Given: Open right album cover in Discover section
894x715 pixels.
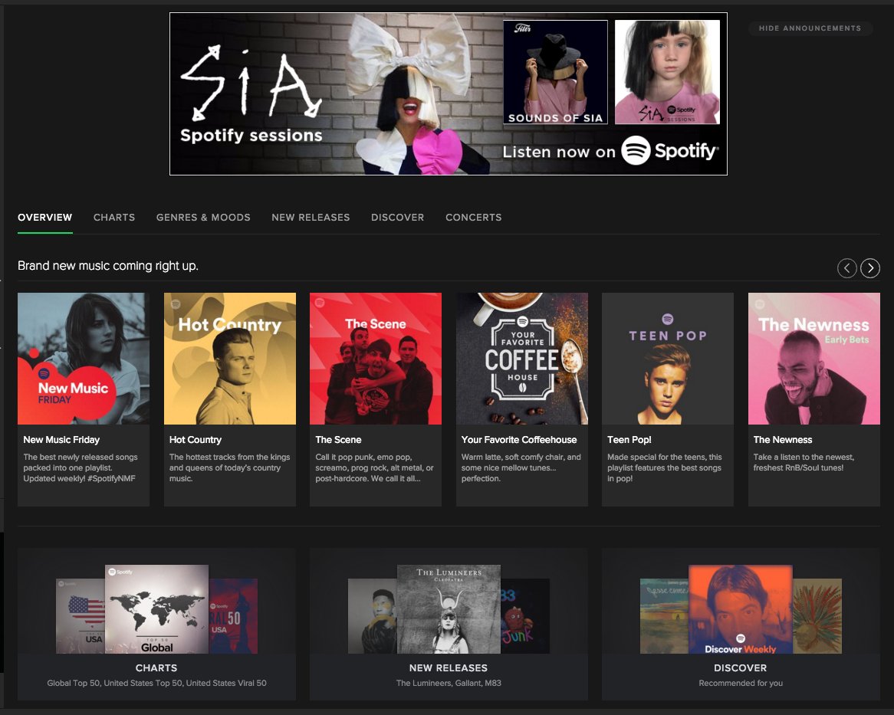Looking at the screenshot, I should coord(817,616).
